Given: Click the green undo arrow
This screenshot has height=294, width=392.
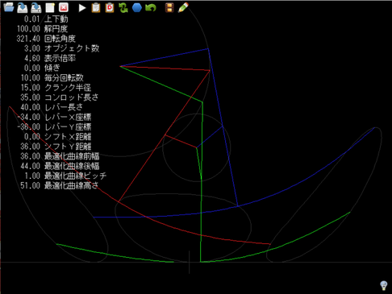Looking at the screenshot, I should coord(151,7).
